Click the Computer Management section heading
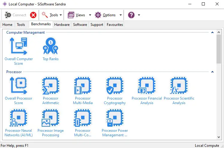Viewport: 224px width, 148px height. point(25,32)
